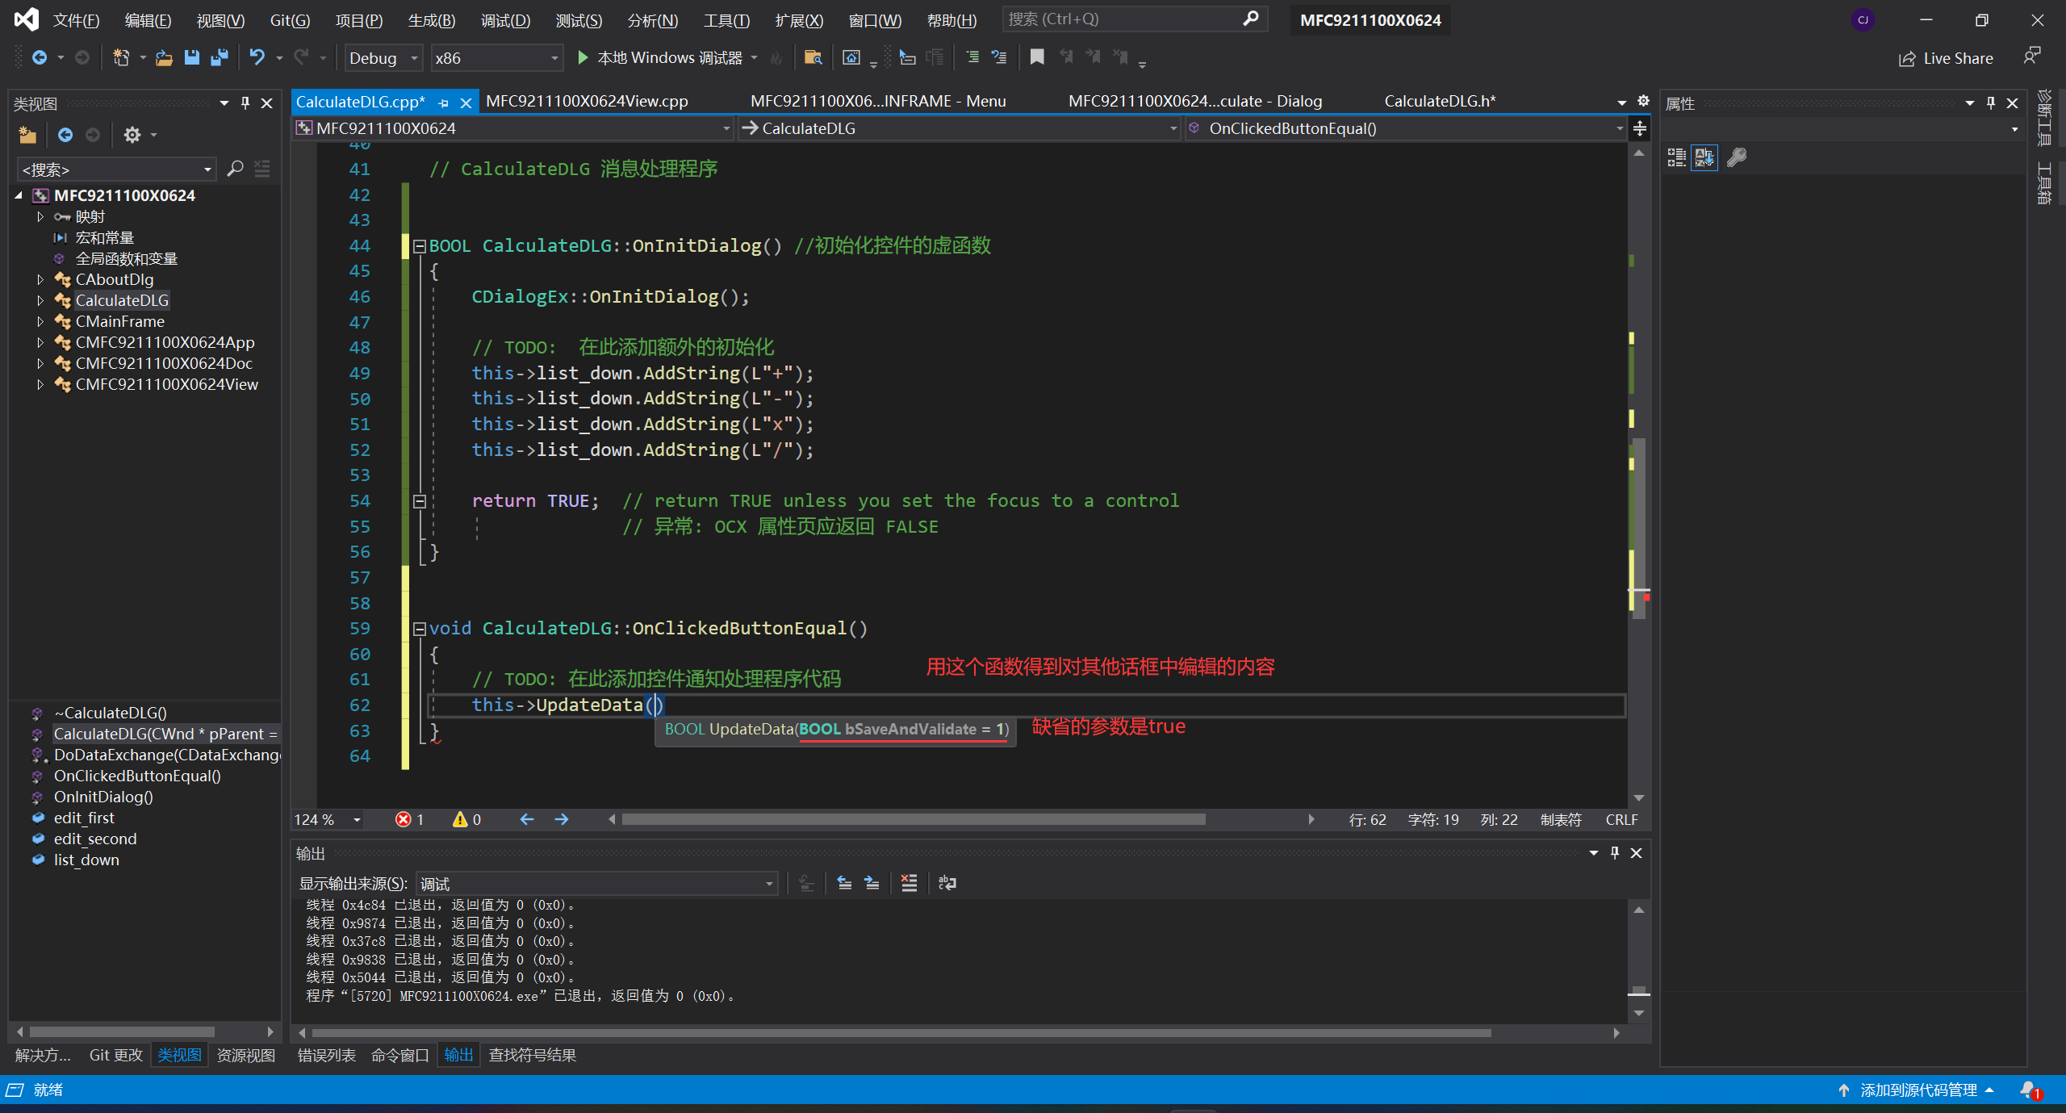Toggle word wrap in output panel

point(947,883)
